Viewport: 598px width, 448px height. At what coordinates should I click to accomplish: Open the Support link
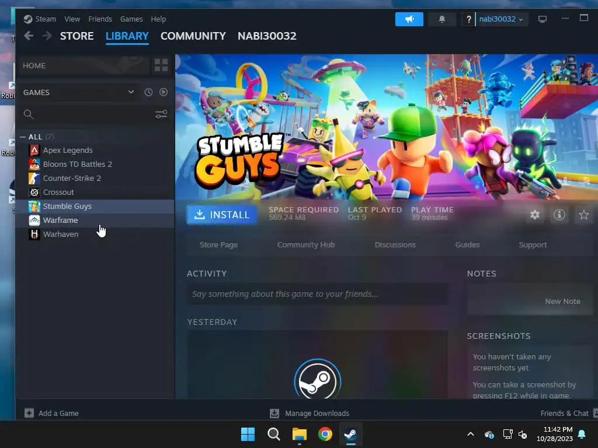point(533,245)
